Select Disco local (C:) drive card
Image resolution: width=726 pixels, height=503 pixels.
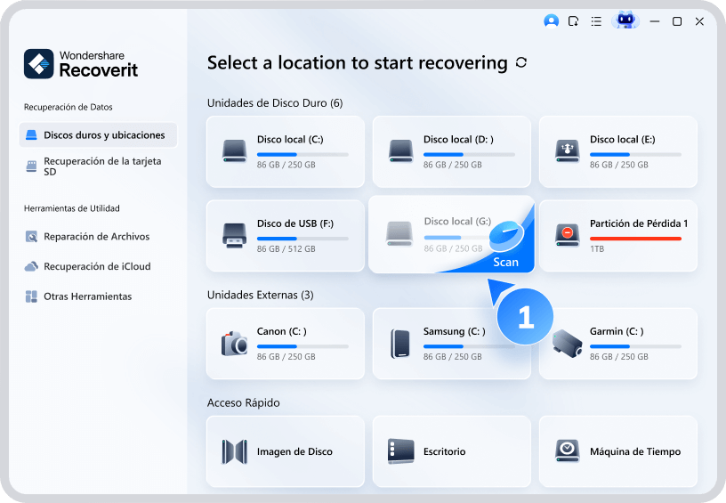pos(285,150)
